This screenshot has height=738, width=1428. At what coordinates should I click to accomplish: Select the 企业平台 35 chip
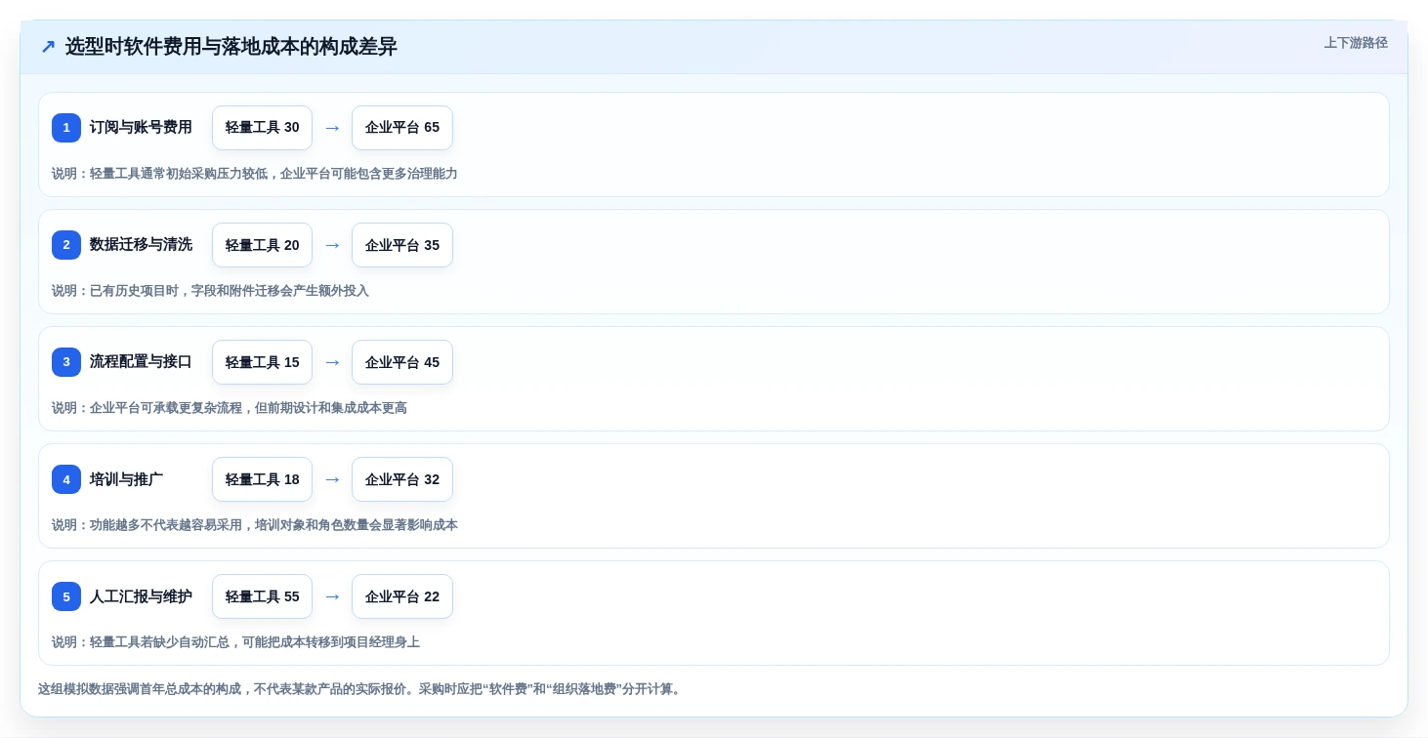[402, 245]
